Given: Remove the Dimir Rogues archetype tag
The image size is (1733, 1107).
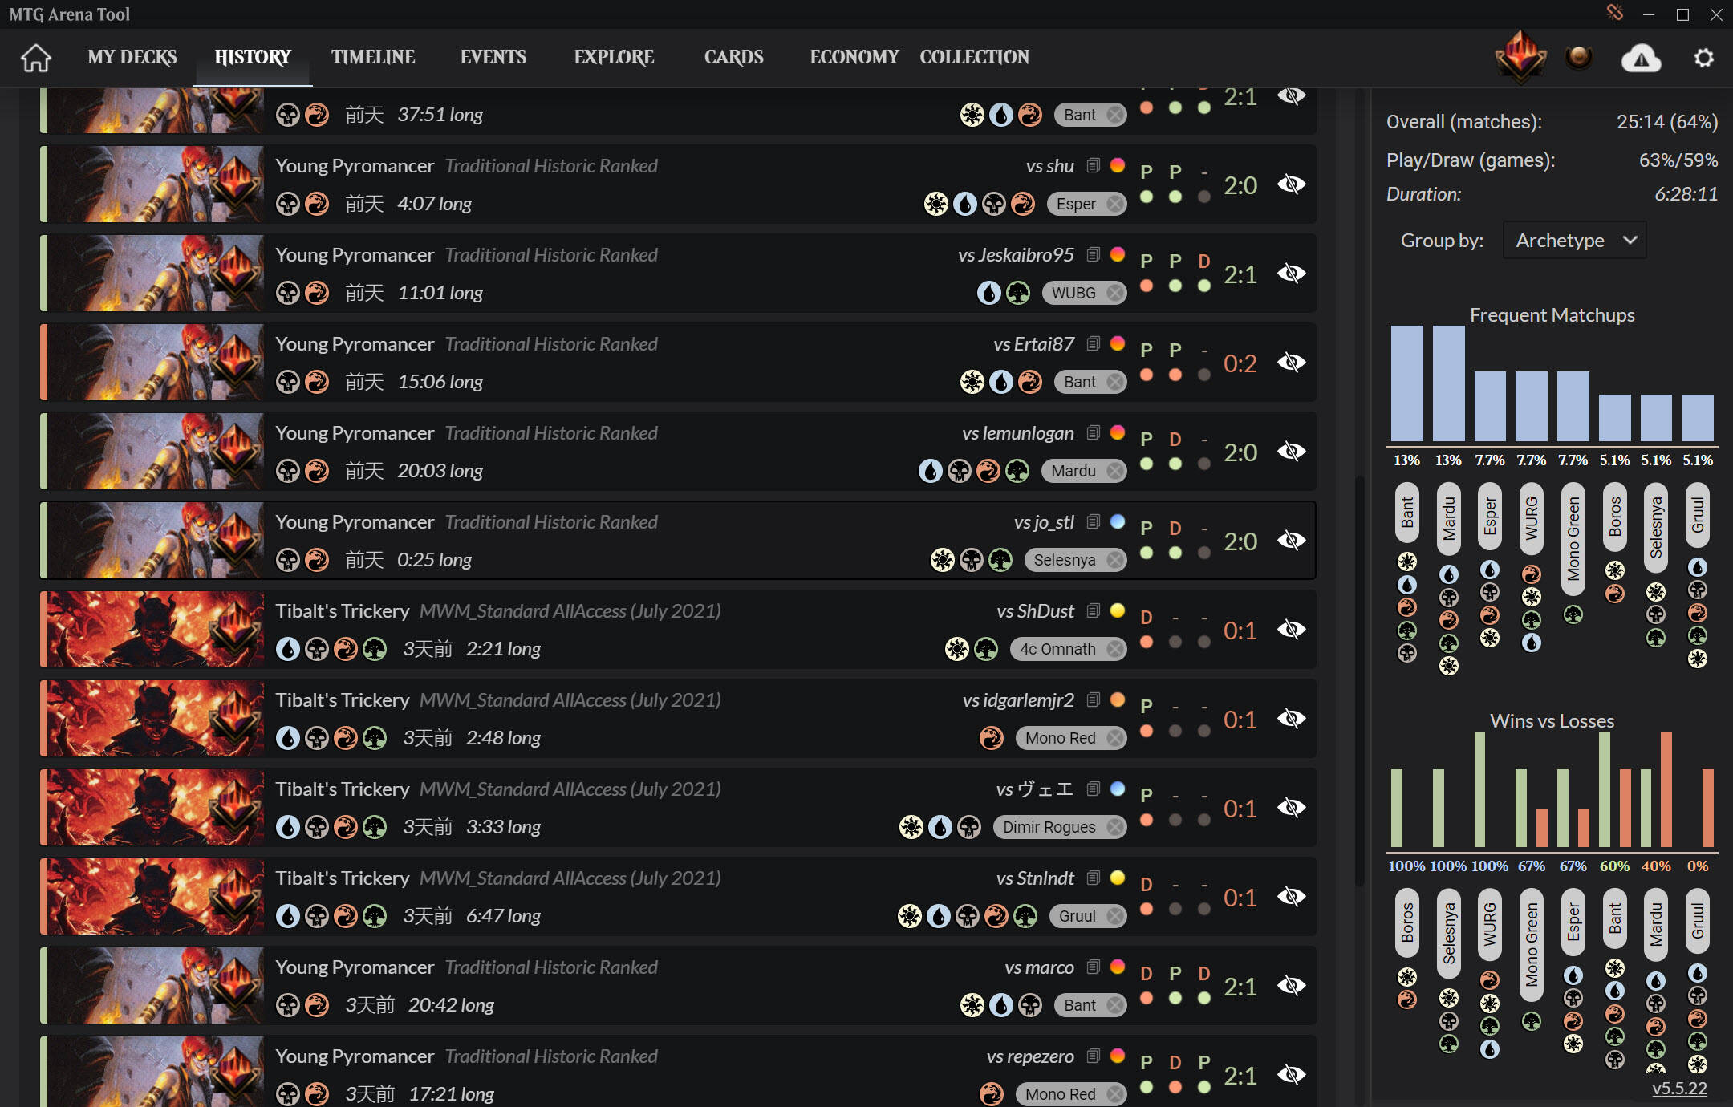Looking at the screenshot, I should point(1114,827).
